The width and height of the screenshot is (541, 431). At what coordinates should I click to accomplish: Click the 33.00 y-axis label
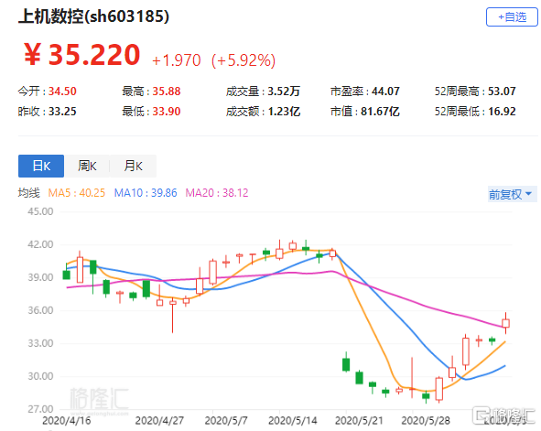coord(40,343)
